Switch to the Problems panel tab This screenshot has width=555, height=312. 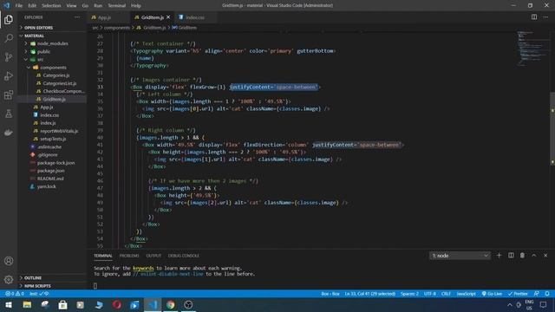pyautogui.click(x=129, y=256)
